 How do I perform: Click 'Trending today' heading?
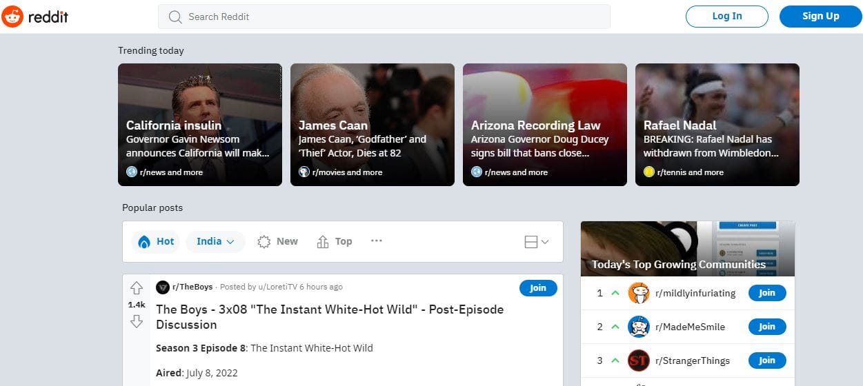(x=151, y=50)
